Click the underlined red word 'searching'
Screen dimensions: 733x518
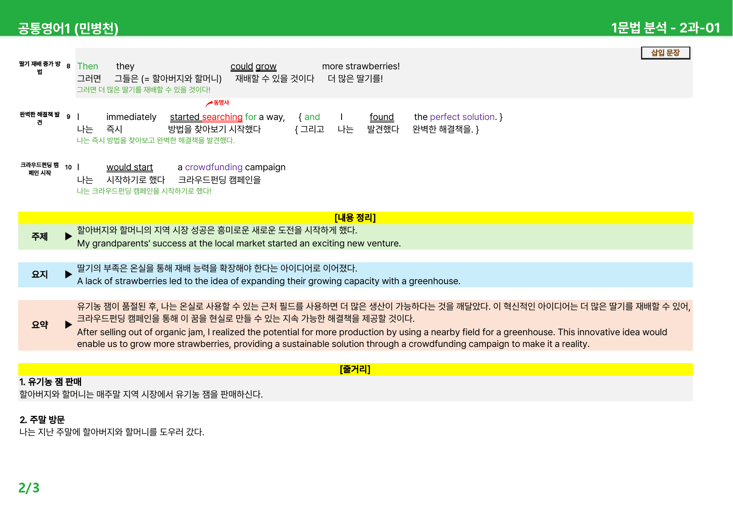coord(222,117)
